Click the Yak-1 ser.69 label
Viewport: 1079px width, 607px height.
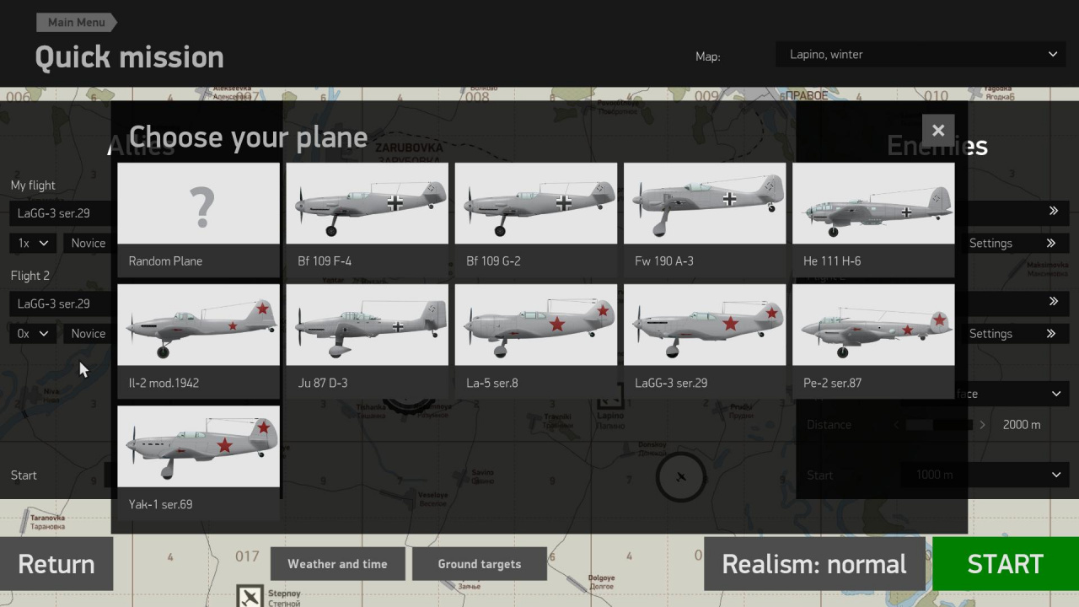click(160, 504)
